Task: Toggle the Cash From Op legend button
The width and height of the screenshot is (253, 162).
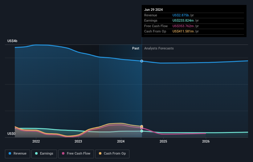Action: pyautogui.click(x=112, y=154)
